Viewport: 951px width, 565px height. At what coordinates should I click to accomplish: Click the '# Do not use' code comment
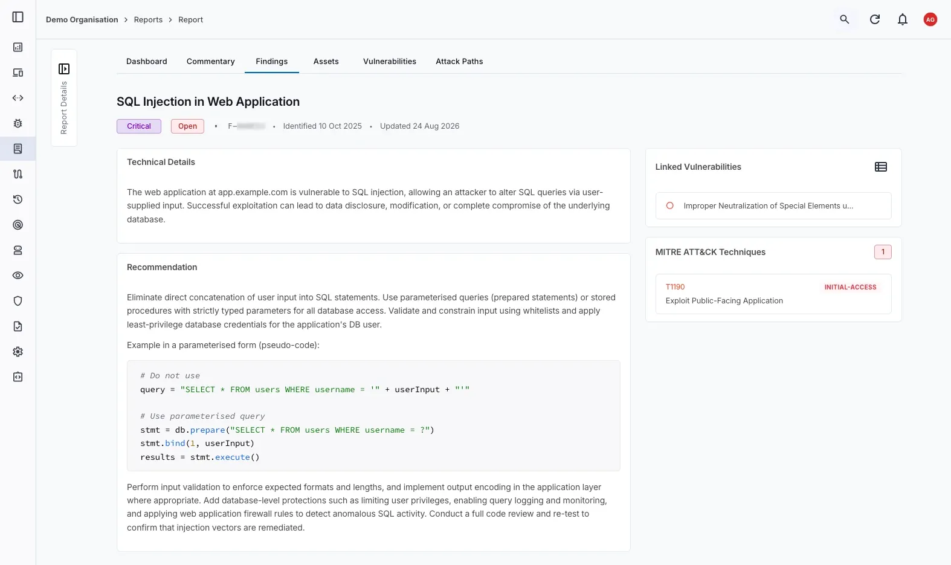170,376
